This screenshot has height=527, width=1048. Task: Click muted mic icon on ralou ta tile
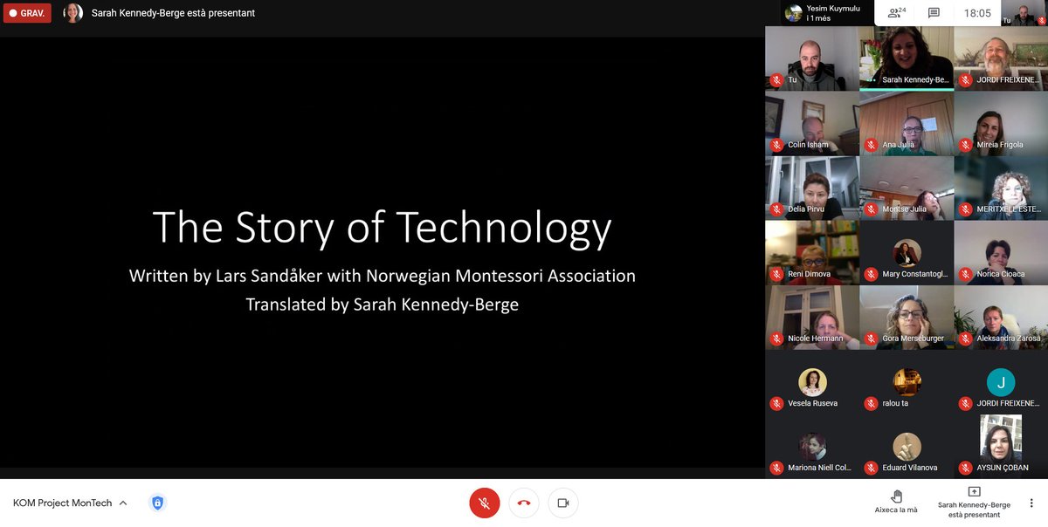871,403
